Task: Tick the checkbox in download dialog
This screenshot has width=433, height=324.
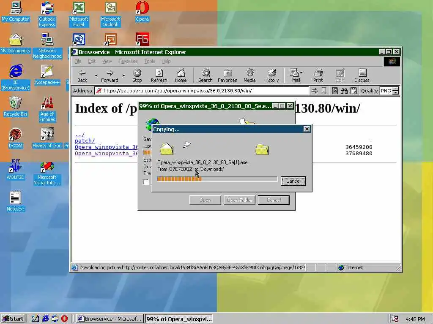Action: [x=146, y=182]
